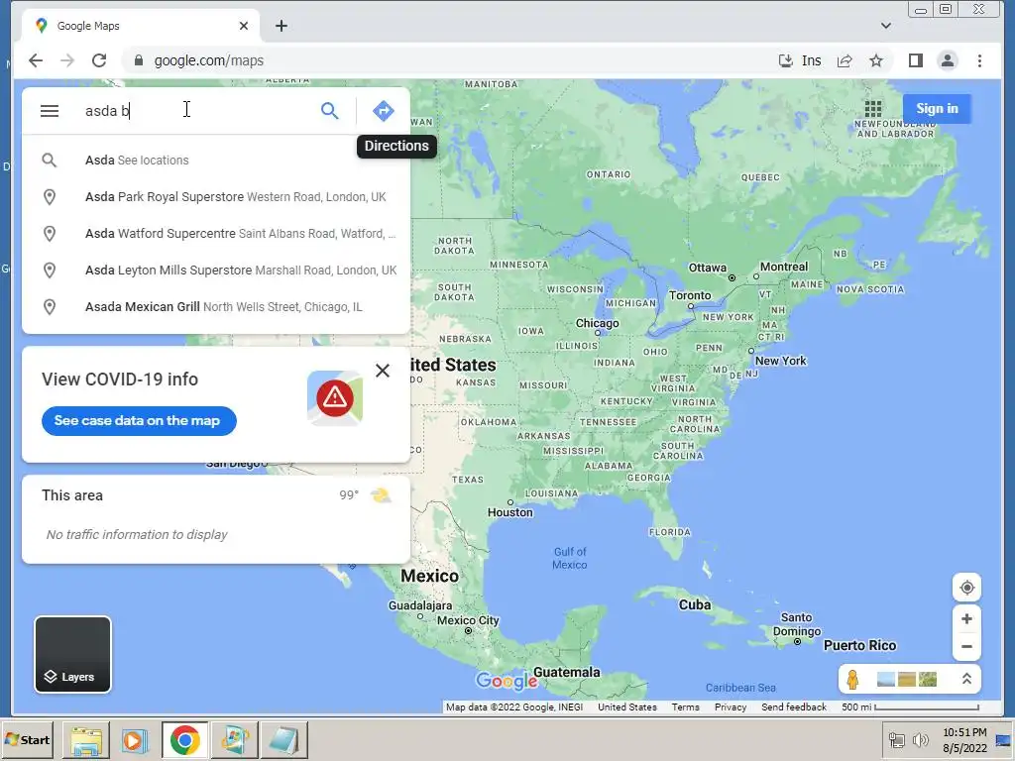1015x761 pixels.
Task: Click the Terms link in map footer
Action: (x=685, y=707)
